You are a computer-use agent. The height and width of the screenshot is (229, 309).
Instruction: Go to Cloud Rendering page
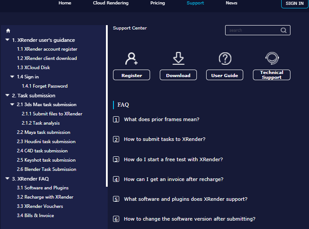point(111,3)
